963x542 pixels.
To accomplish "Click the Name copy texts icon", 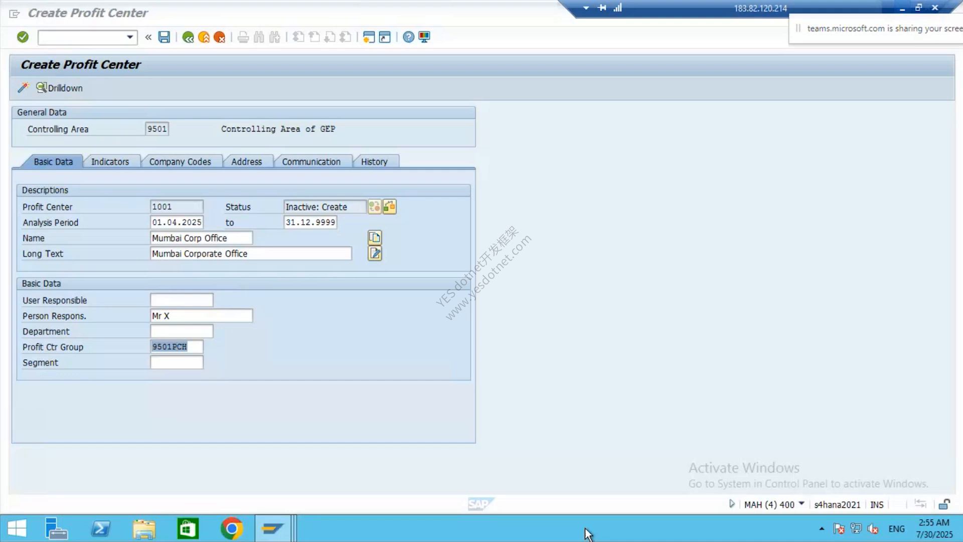I will tap(375, 237).
